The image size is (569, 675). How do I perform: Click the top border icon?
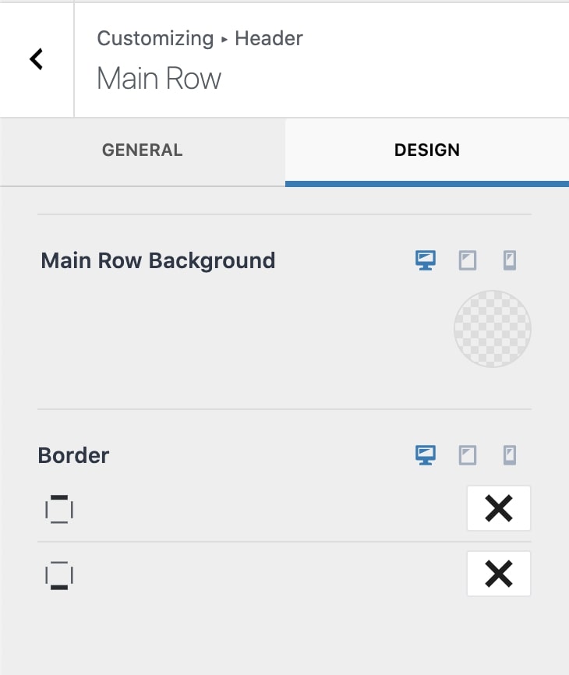tap(59, 509)
